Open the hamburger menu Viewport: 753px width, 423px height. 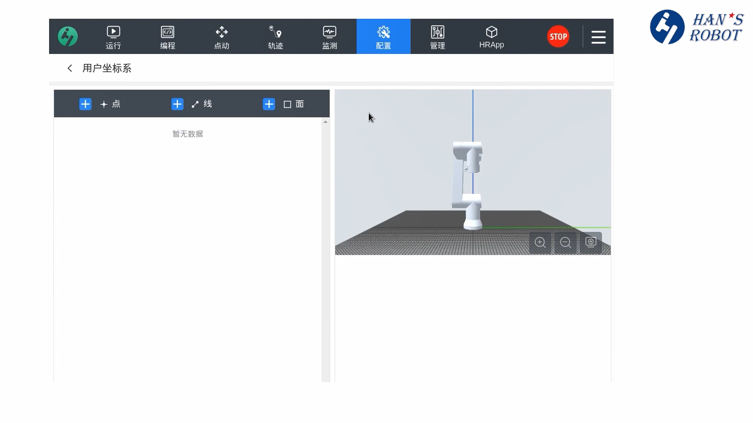(599, 37)
